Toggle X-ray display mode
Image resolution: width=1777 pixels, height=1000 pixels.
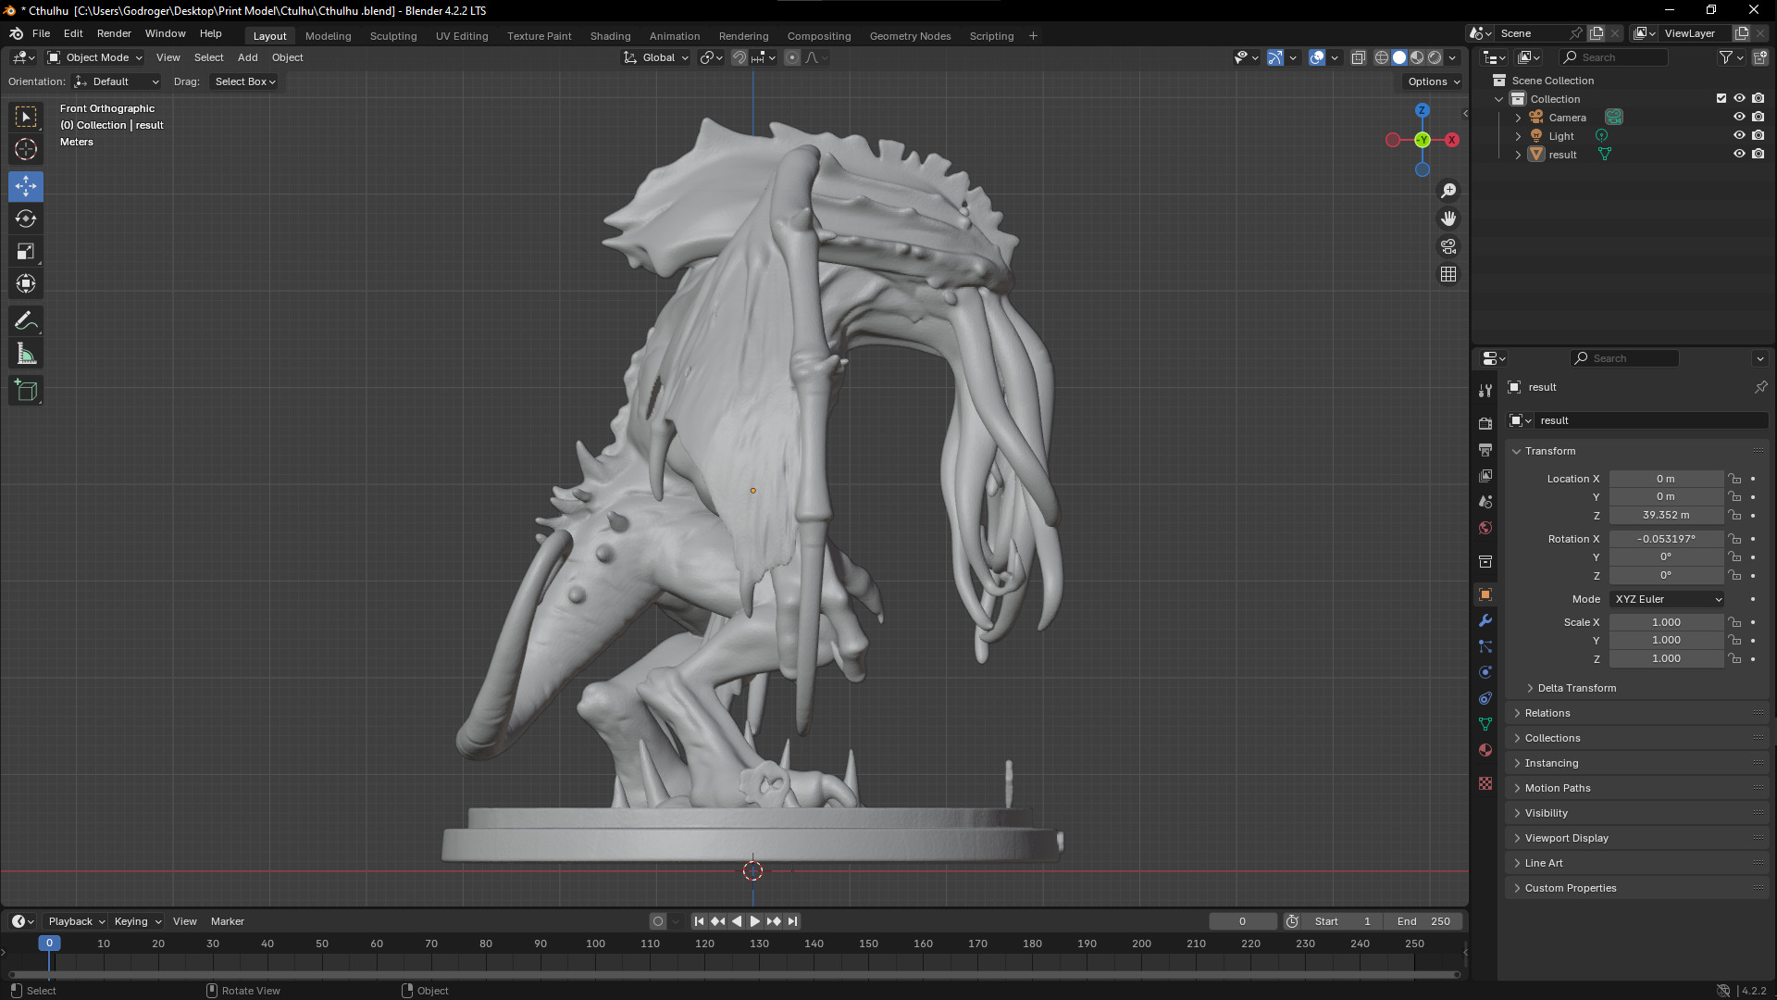point(1358,57)
